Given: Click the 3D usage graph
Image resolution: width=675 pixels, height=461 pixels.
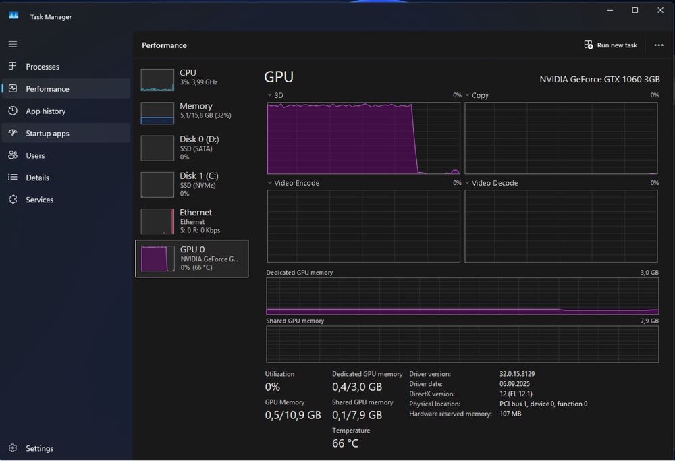Looking at the screenshot, I should (x=363, y=138).
